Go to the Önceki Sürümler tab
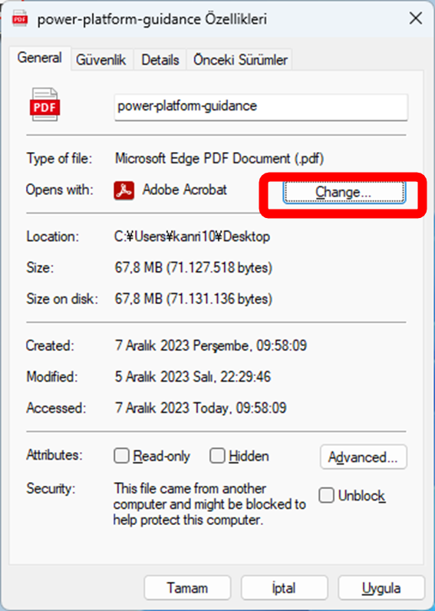The image size is (435, 611). point(240,60)
